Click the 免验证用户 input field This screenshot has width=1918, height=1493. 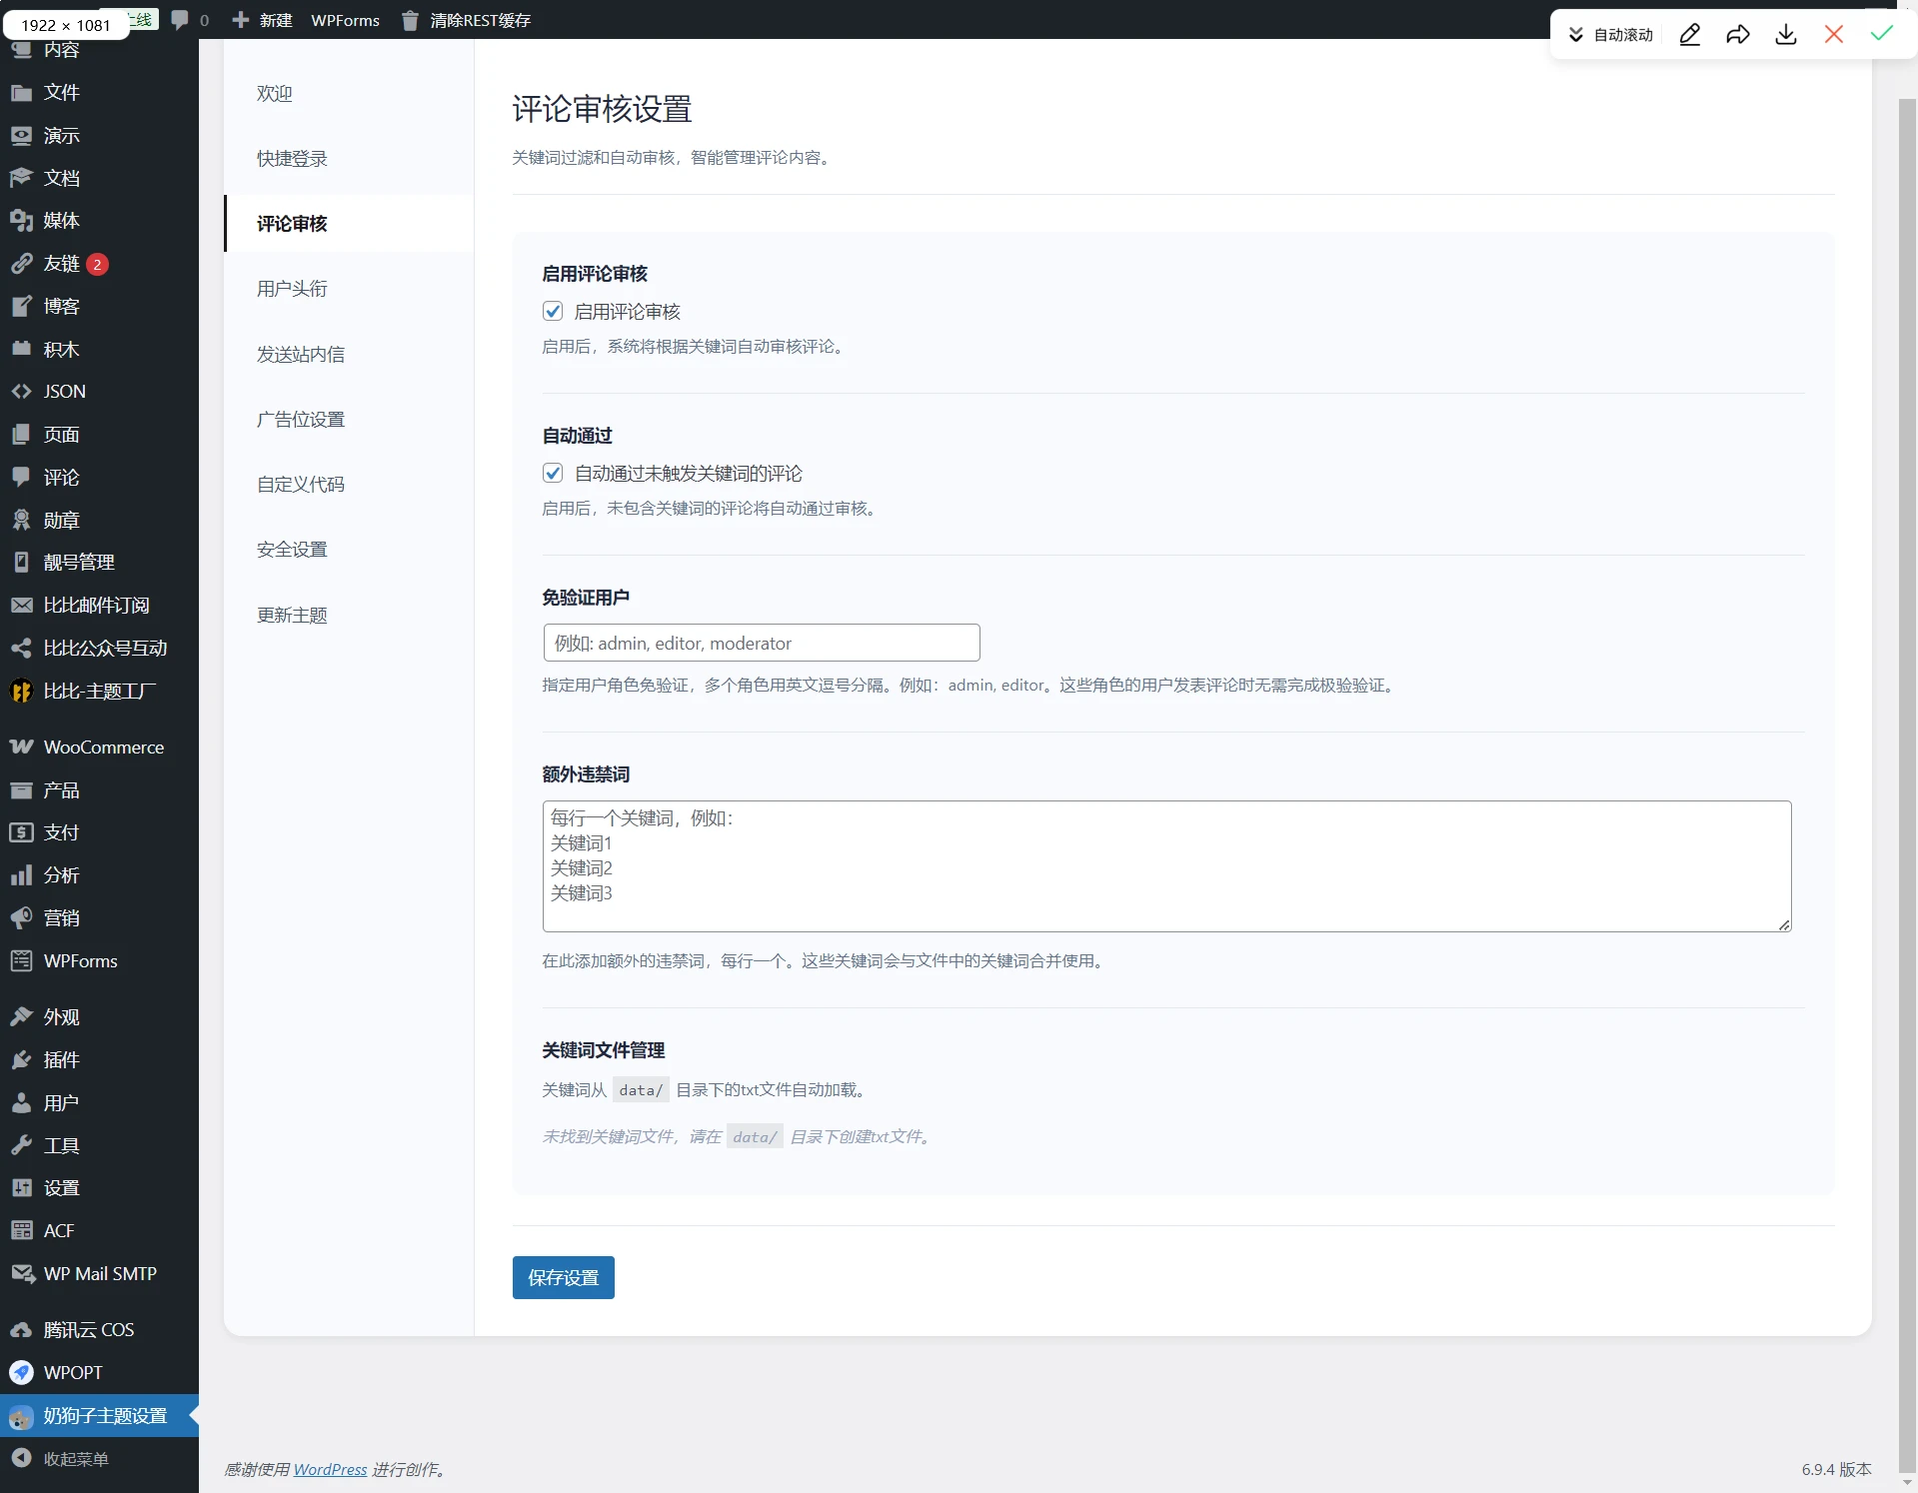(x=762, y=643)
